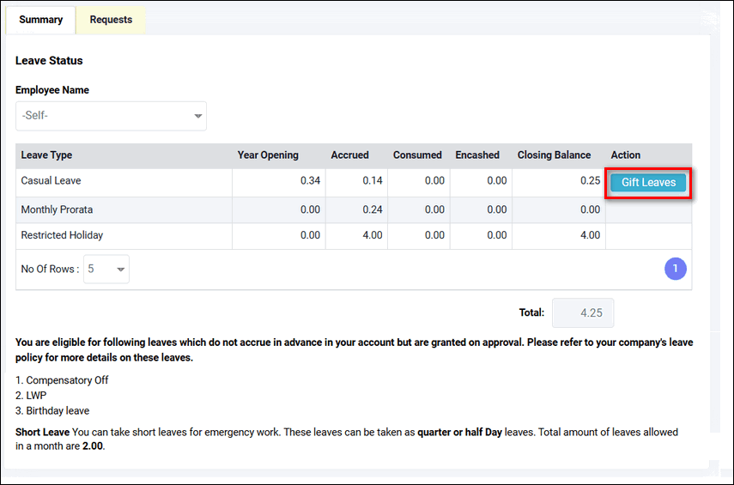Select the Casual Leave row label
734x485 pixels.
tap(51, 181)
